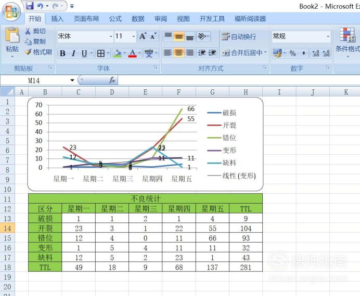Viewport: 360px width, 296px height.
Task: Open the 字体 group dialog launcher
Action: coord(156,67)
